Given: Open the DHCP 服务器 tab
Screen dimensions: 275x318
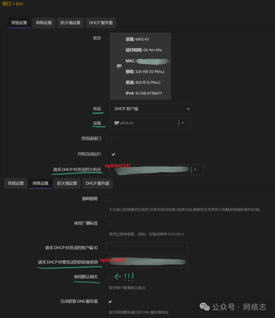Looking at the screenshot, I should point(101,23).
